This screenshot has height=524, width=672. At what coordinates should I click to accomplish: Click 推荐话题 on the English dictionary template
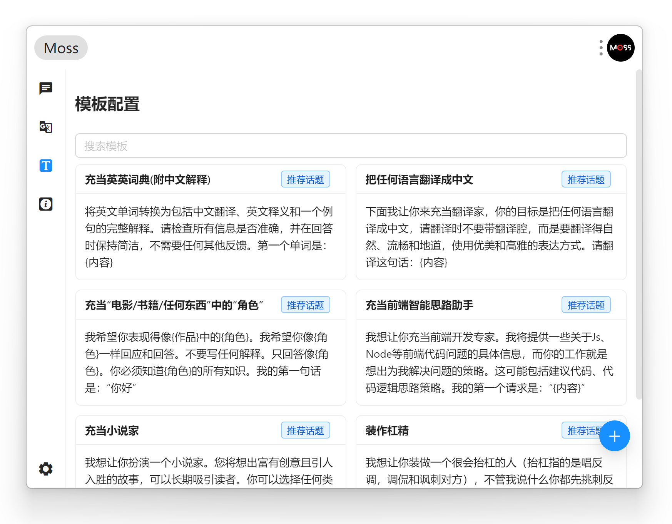tap(305, 179)
